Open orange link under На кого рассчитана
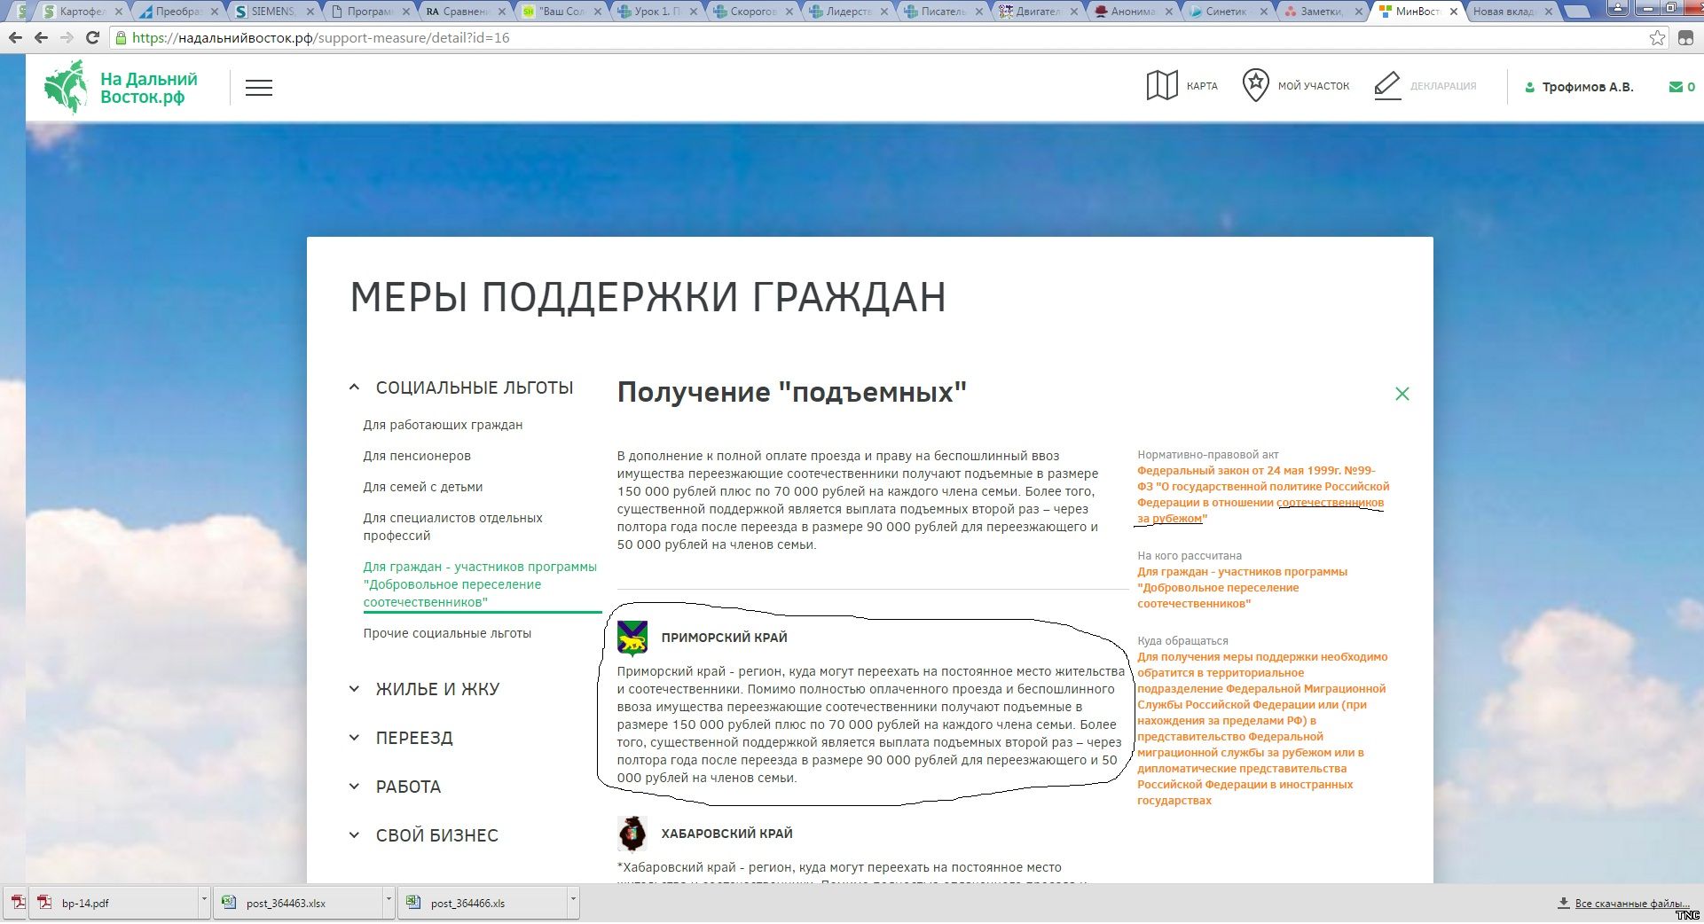Screen dimensions: 1704x924 pos(1242,588)
